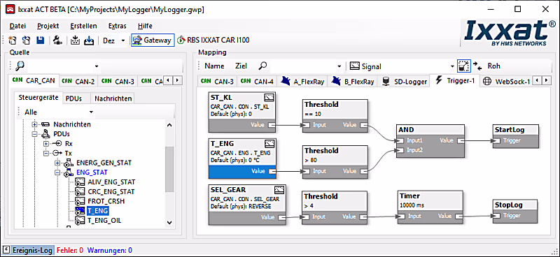Click the New project toolbar icon
Viewport: 560px width, 257px height.
pyautogui.click(x=13, y=41)
